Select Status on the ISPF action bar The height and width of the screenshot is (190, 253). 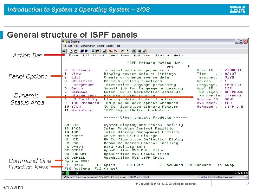pyautogui.click(x=162, y=56)
